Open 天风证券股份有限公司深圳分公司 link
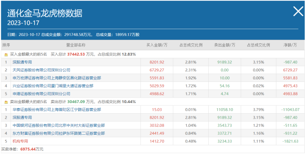The image size is (306, 155). coord(41,70)
